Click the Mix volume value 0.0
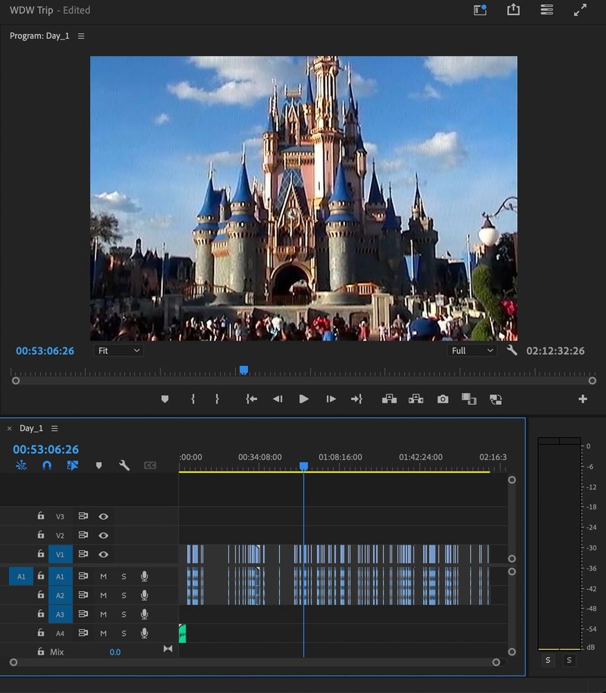The height and width of the screenshot is (693, 606). (x=115, y=652)
